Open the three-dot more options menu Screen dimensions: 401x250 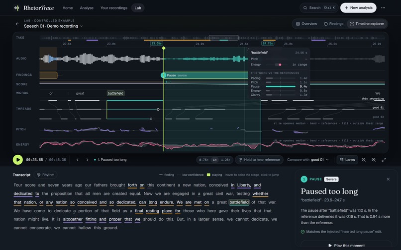click(383, 8)
